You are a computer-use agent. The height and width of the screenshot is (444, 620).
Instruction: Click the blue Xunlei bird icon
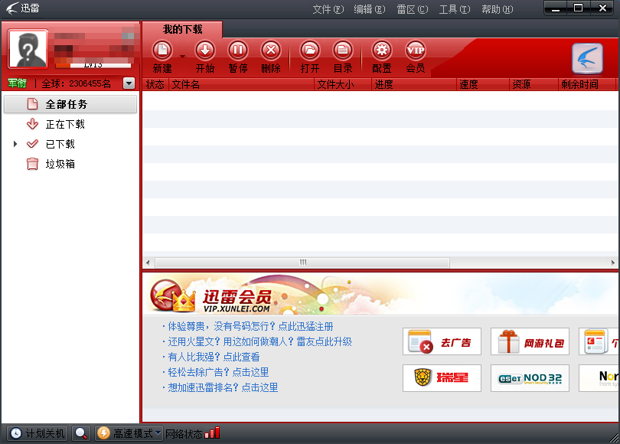pyautogui.click(x=587, y=58)
